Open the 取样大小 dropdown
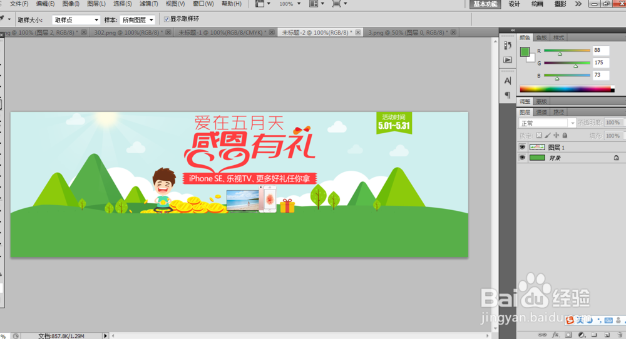The image size is (626, 339). click(x=76, y=19)
